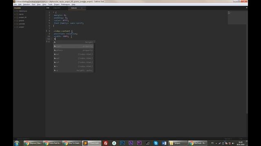Click the 'width: 100%;' code line

[x=61, y=36]
